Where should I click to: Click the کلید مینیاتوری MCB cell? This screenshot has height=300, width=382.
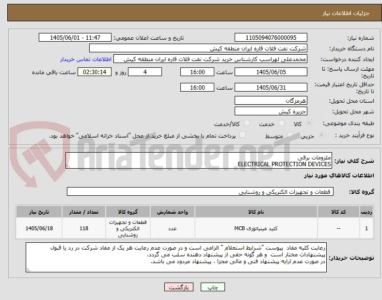click(256, 228)
